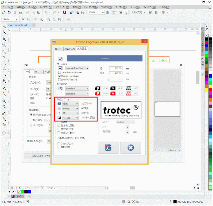Open the 276% zoom level dropdown in standard toolbar

103,13
